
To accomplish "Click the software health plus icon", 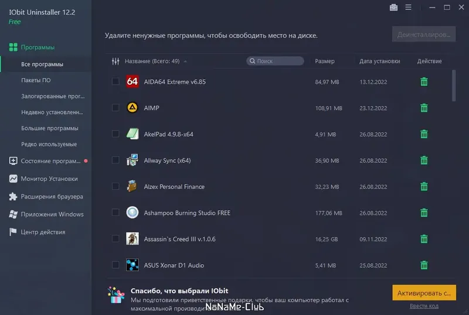I will (x=13, y=161).
